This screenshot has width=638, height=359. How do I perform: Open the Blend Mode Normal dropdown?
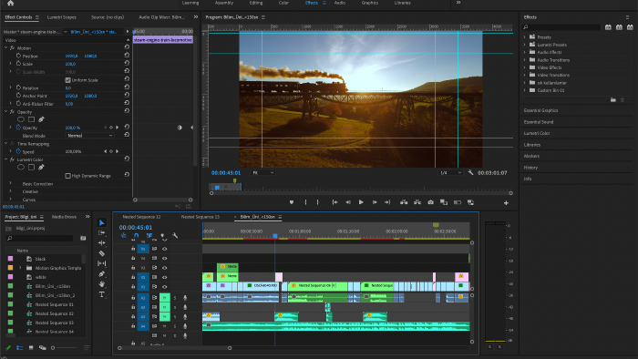(x=89, y=136)
